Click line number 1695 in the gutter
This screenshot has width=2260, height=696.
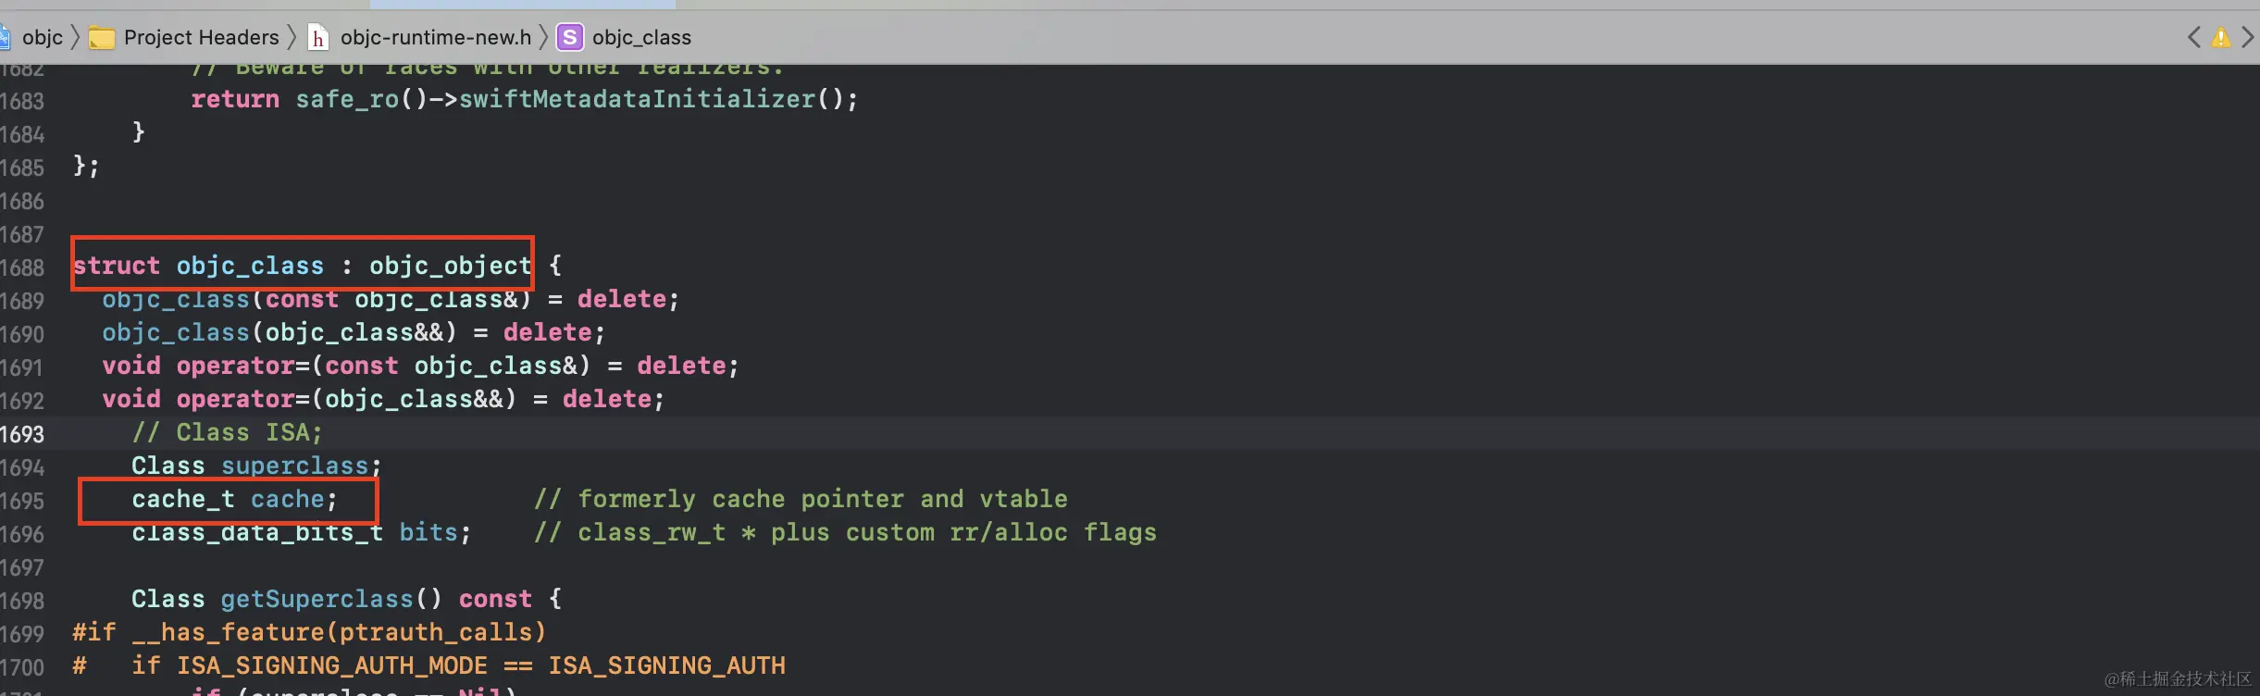click(x=22, y=502)
